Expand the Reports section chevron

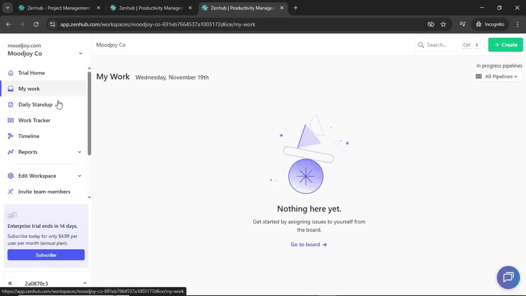click(79, 152)
